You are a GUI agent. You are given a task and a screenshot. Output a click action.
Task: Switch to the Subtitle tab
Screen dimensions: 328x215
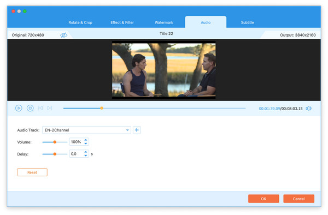click(247, 22)
